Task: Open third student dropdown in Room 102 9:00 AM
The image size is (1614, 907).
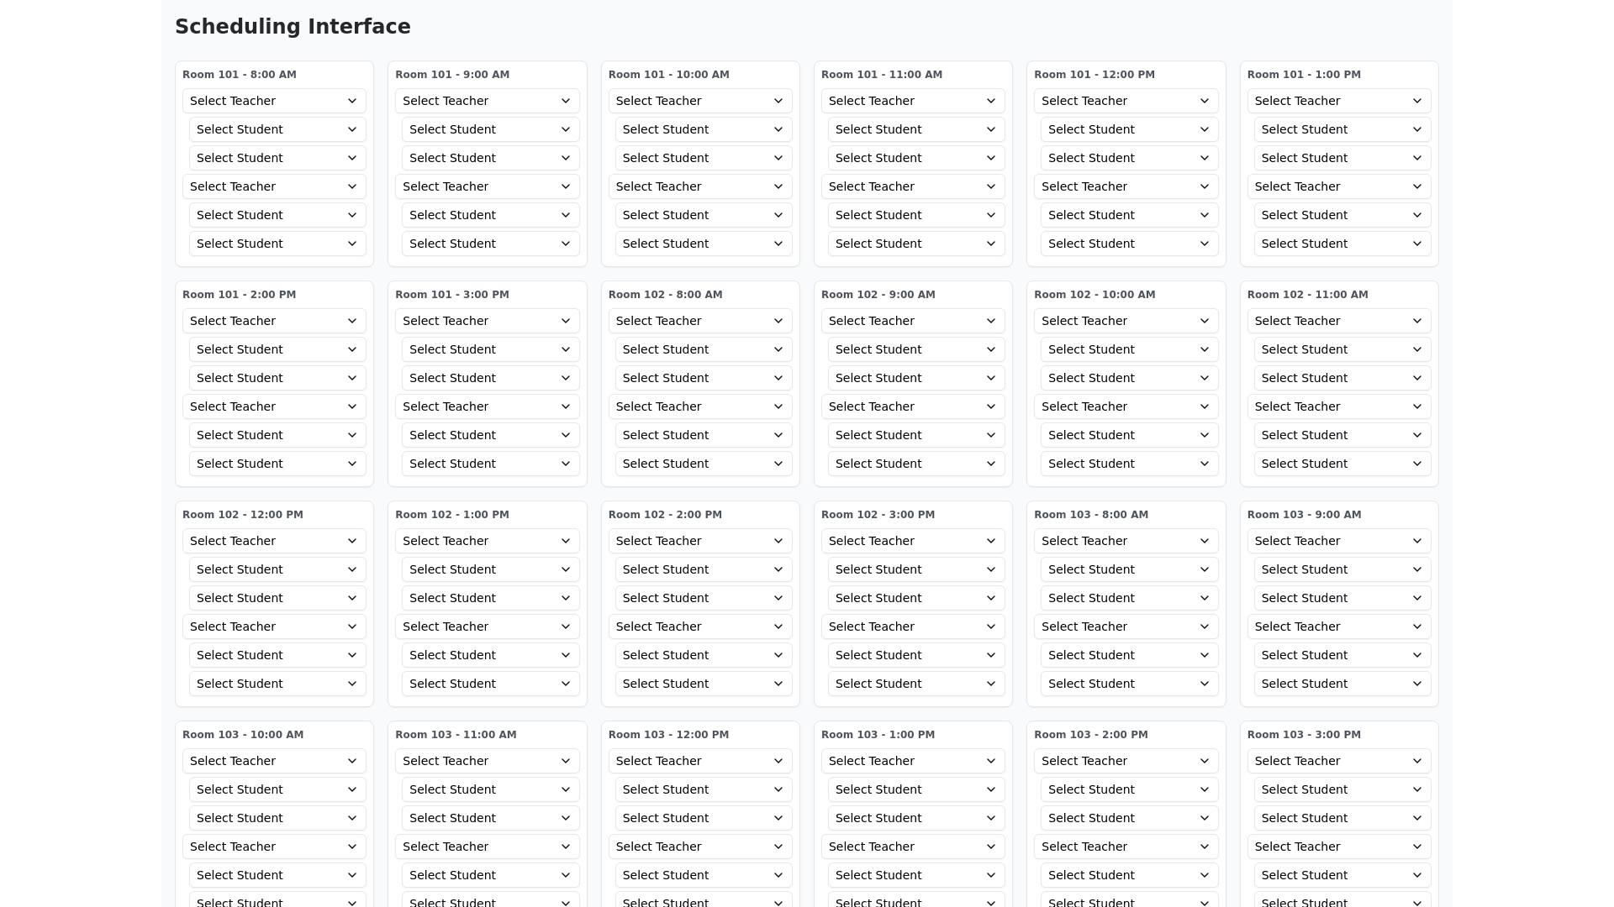Action: point(916,435)
